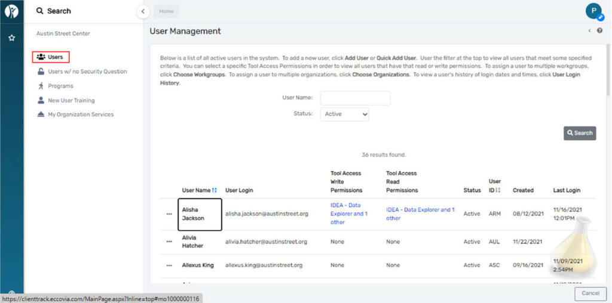Open My Organization Services
Image resolution: width=612 pixels, height=303 pixels.
tap(81, 115)
